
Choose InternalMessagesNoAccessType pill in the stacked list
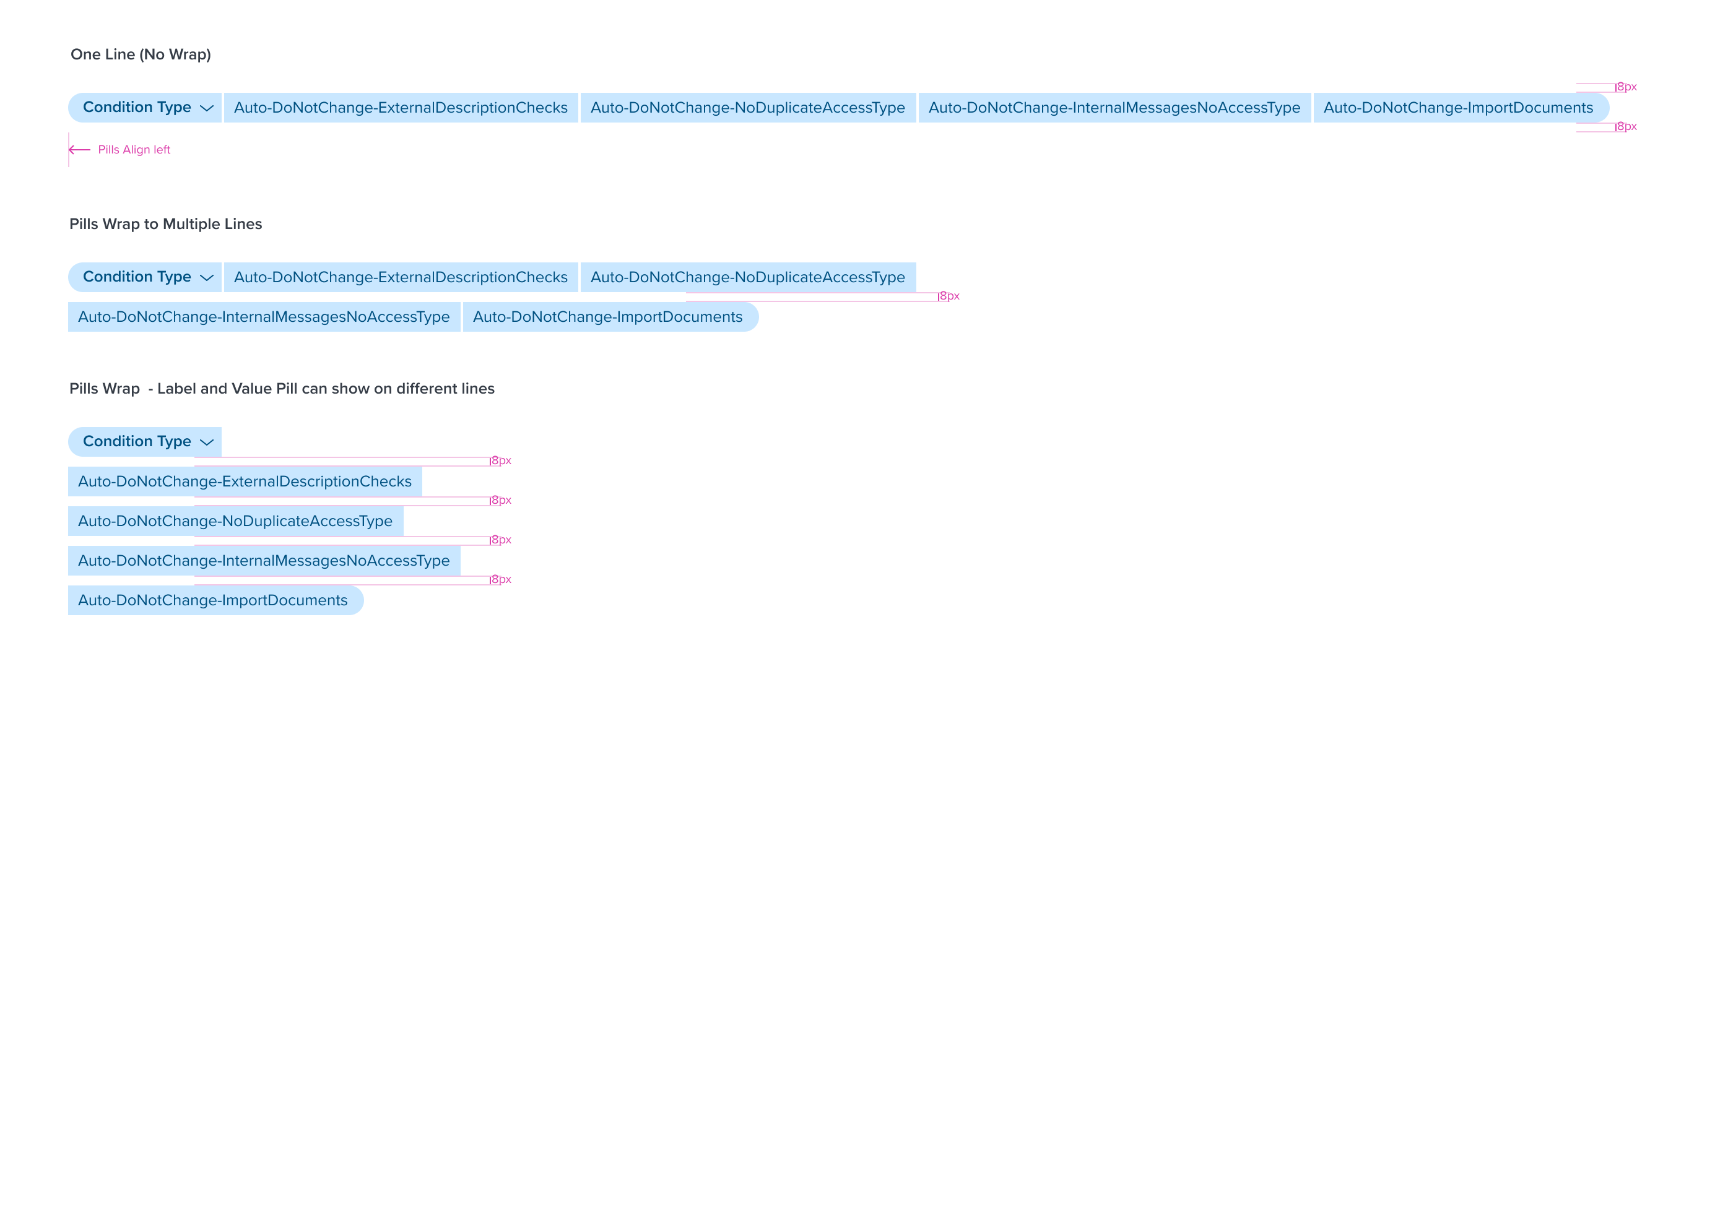(264, 561)
